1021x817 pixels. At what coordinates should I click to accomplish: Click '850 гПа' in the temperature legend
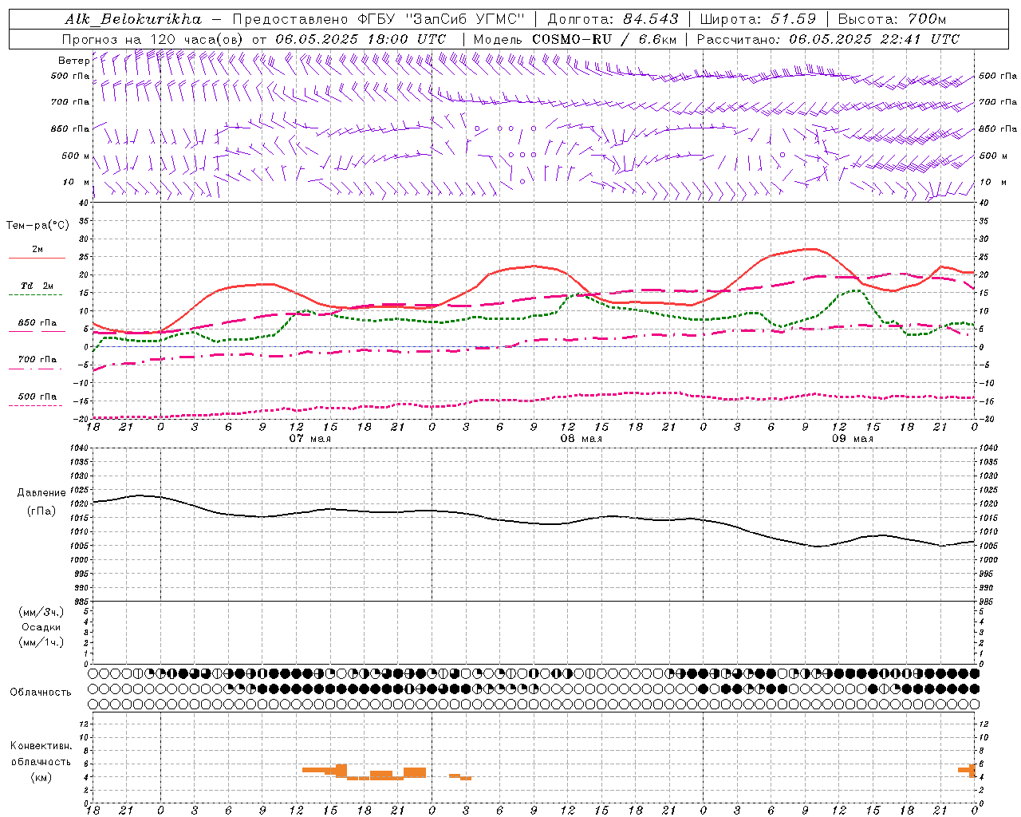pos(37,323)
